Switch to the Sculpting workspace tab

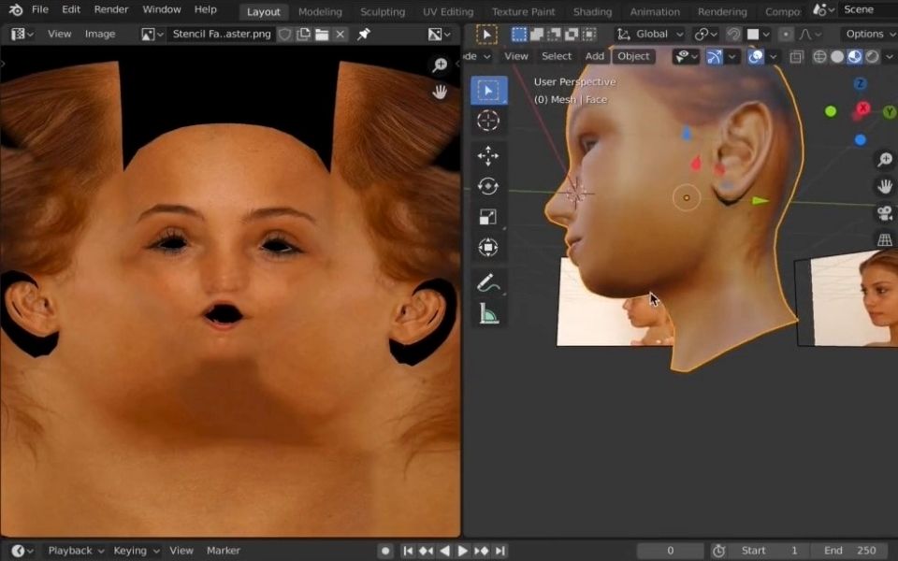pyautogui.click(x=383, y=11)
